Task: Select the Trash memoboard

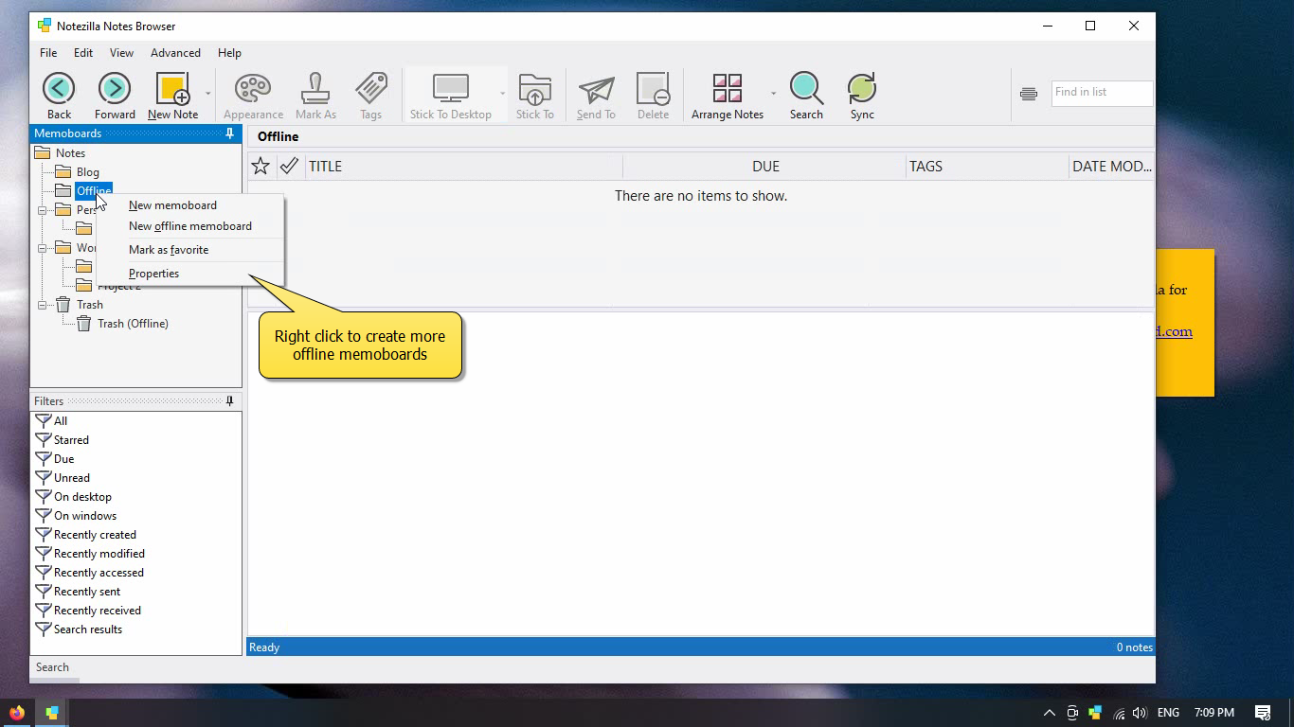Action: click(90, 305)
